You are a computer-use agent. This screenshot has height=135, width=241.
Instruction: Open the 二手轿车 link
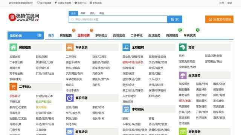click(x=71, y=57)
